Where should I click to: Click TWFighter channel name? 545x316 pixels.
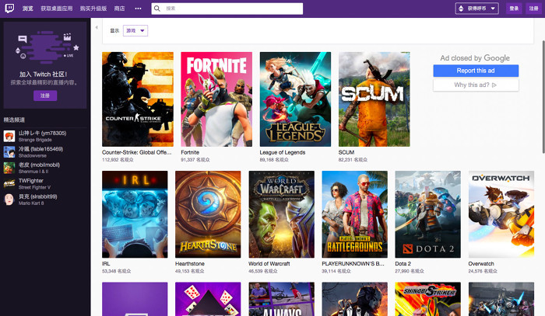[31, 181]
